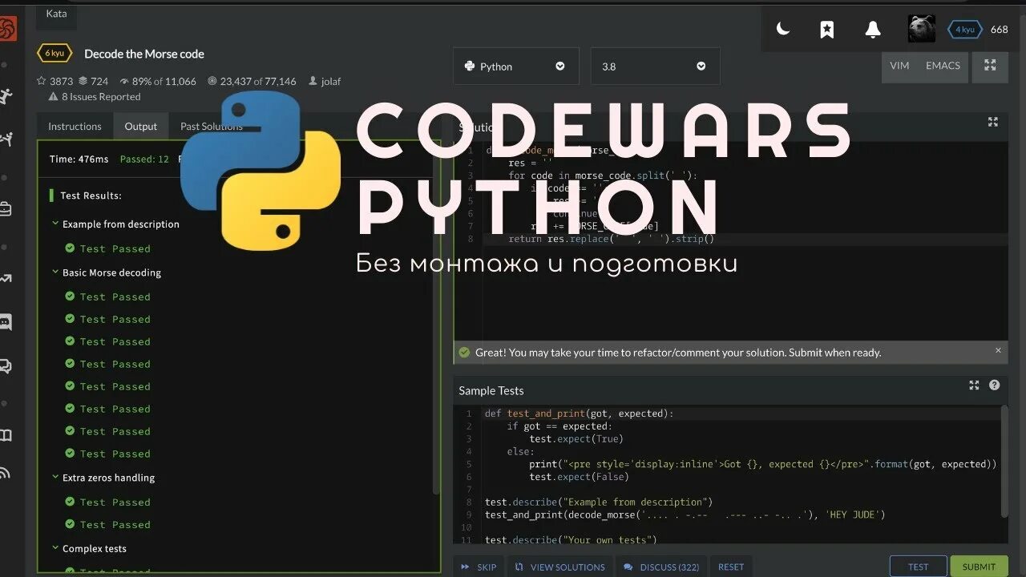The width and height of the screenshot is (1026, 577).
Task: Open the Python language dropdown
Action: 515,67
